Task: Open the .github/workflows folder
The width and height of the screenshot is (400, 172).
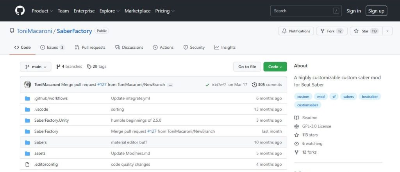Action: click(51, 98)
